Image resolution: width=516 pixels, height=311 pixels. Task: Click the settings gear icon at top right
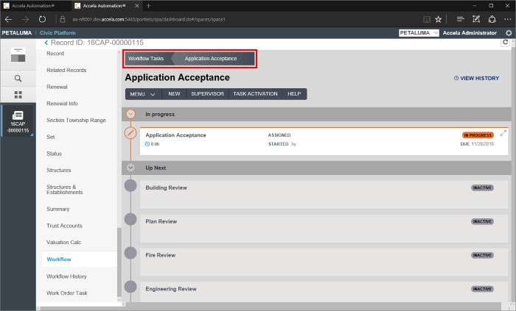[509, 33]
